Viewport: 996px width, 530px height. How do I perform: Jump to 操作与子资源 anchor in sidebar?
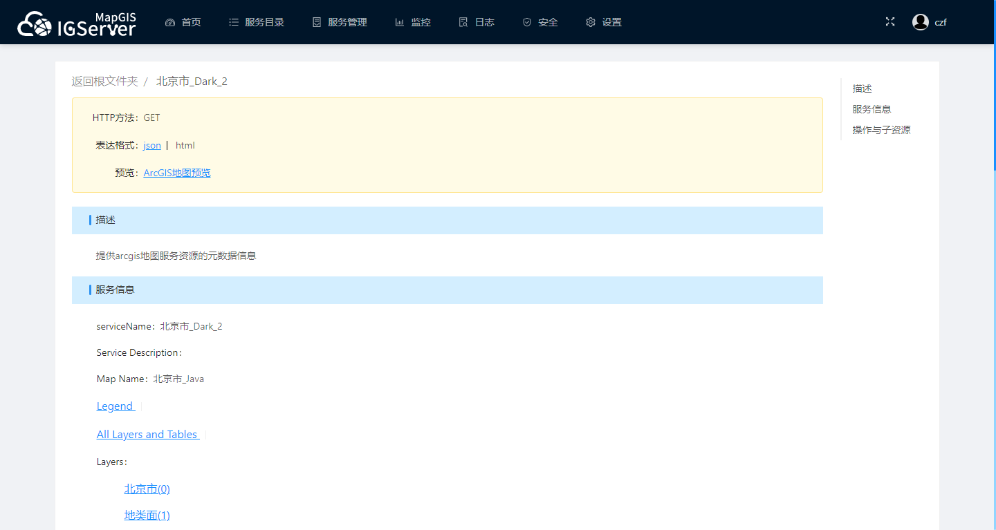882,130
